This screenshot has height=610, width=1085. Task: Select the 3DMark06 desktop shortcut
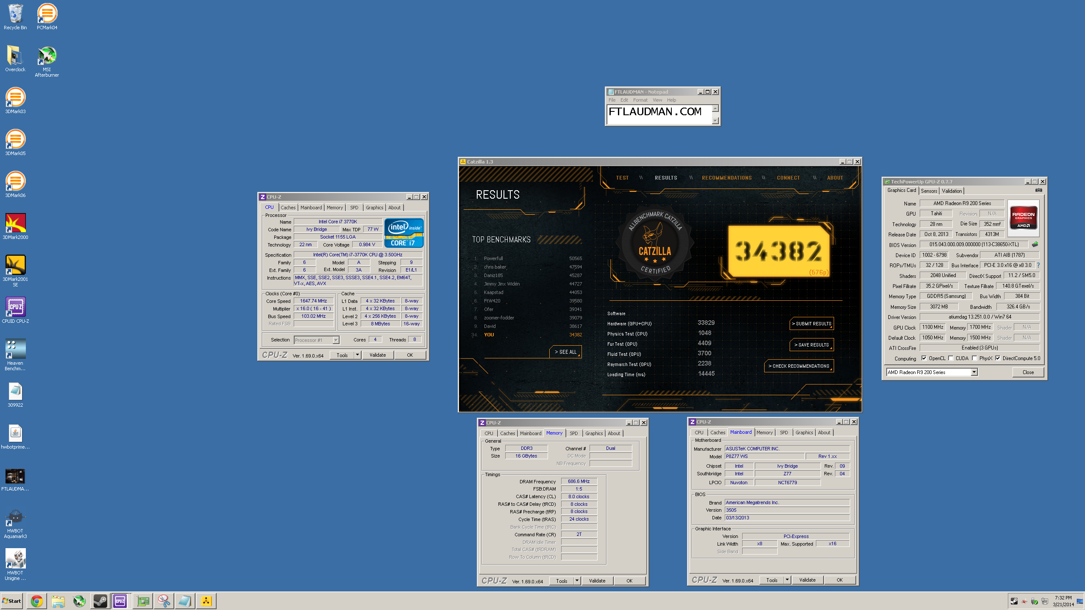[x=15, y=185]
